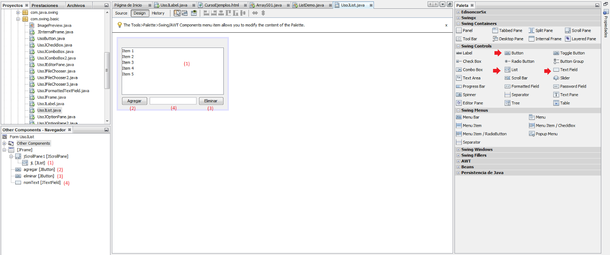
Task: Select Item 3 in the form list
Action: 128,62
